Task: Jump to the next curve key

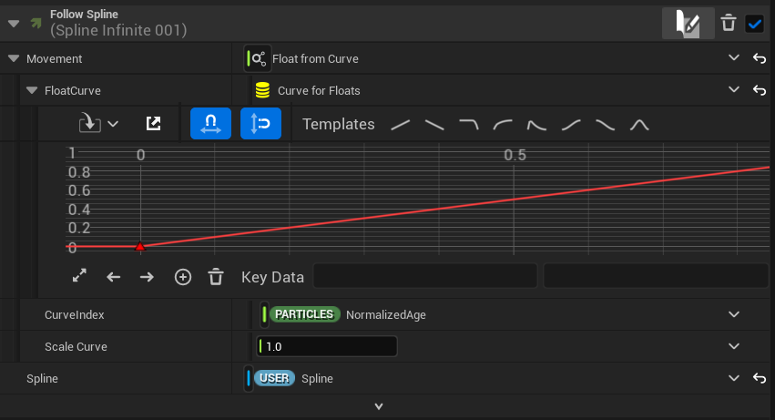Action: coord(147,277)
